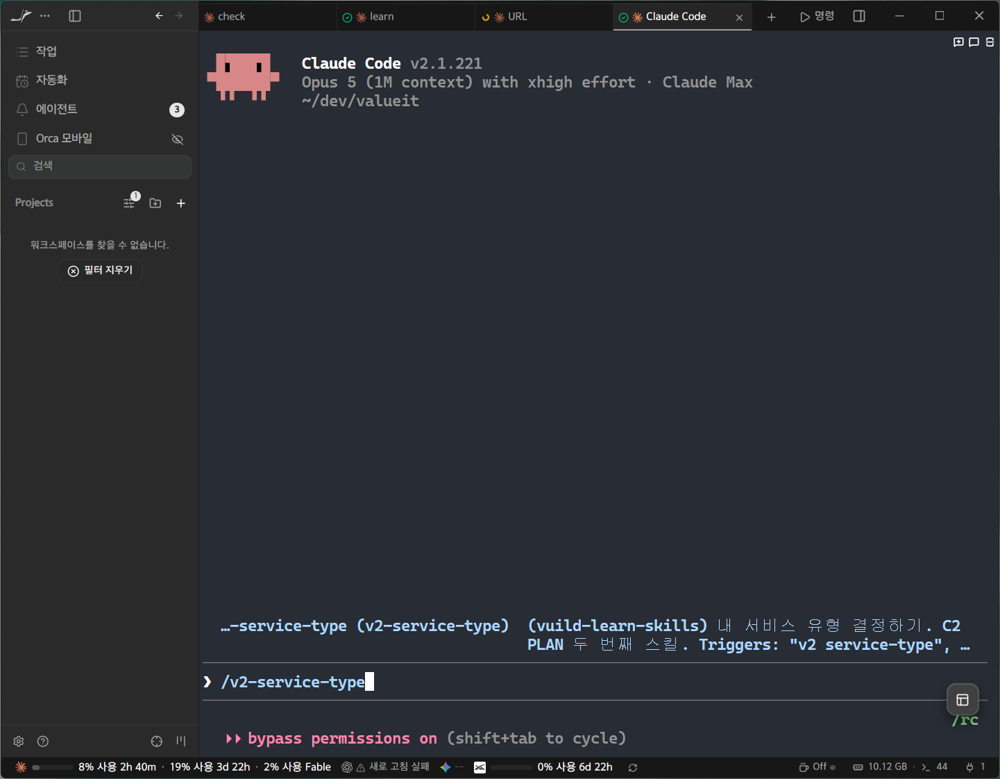1000x779 pixels.
Task: Click the plus icon next to Projects
Action: tap(181, 203)
